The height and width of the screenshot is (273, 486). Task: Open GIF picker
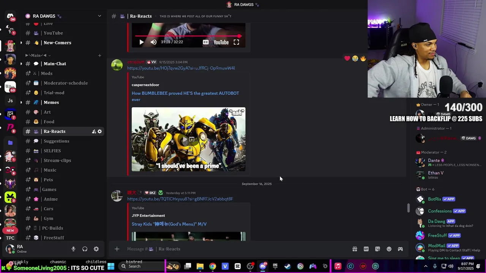coord(366,249)
